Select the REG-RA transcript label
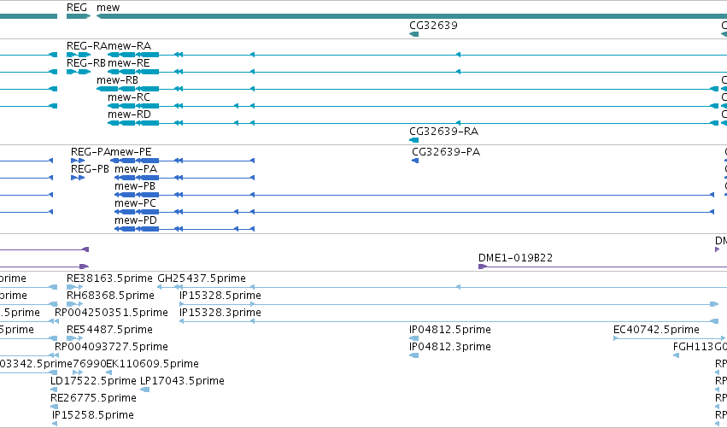Screen dimensions: 727x428 pos(87,45)
